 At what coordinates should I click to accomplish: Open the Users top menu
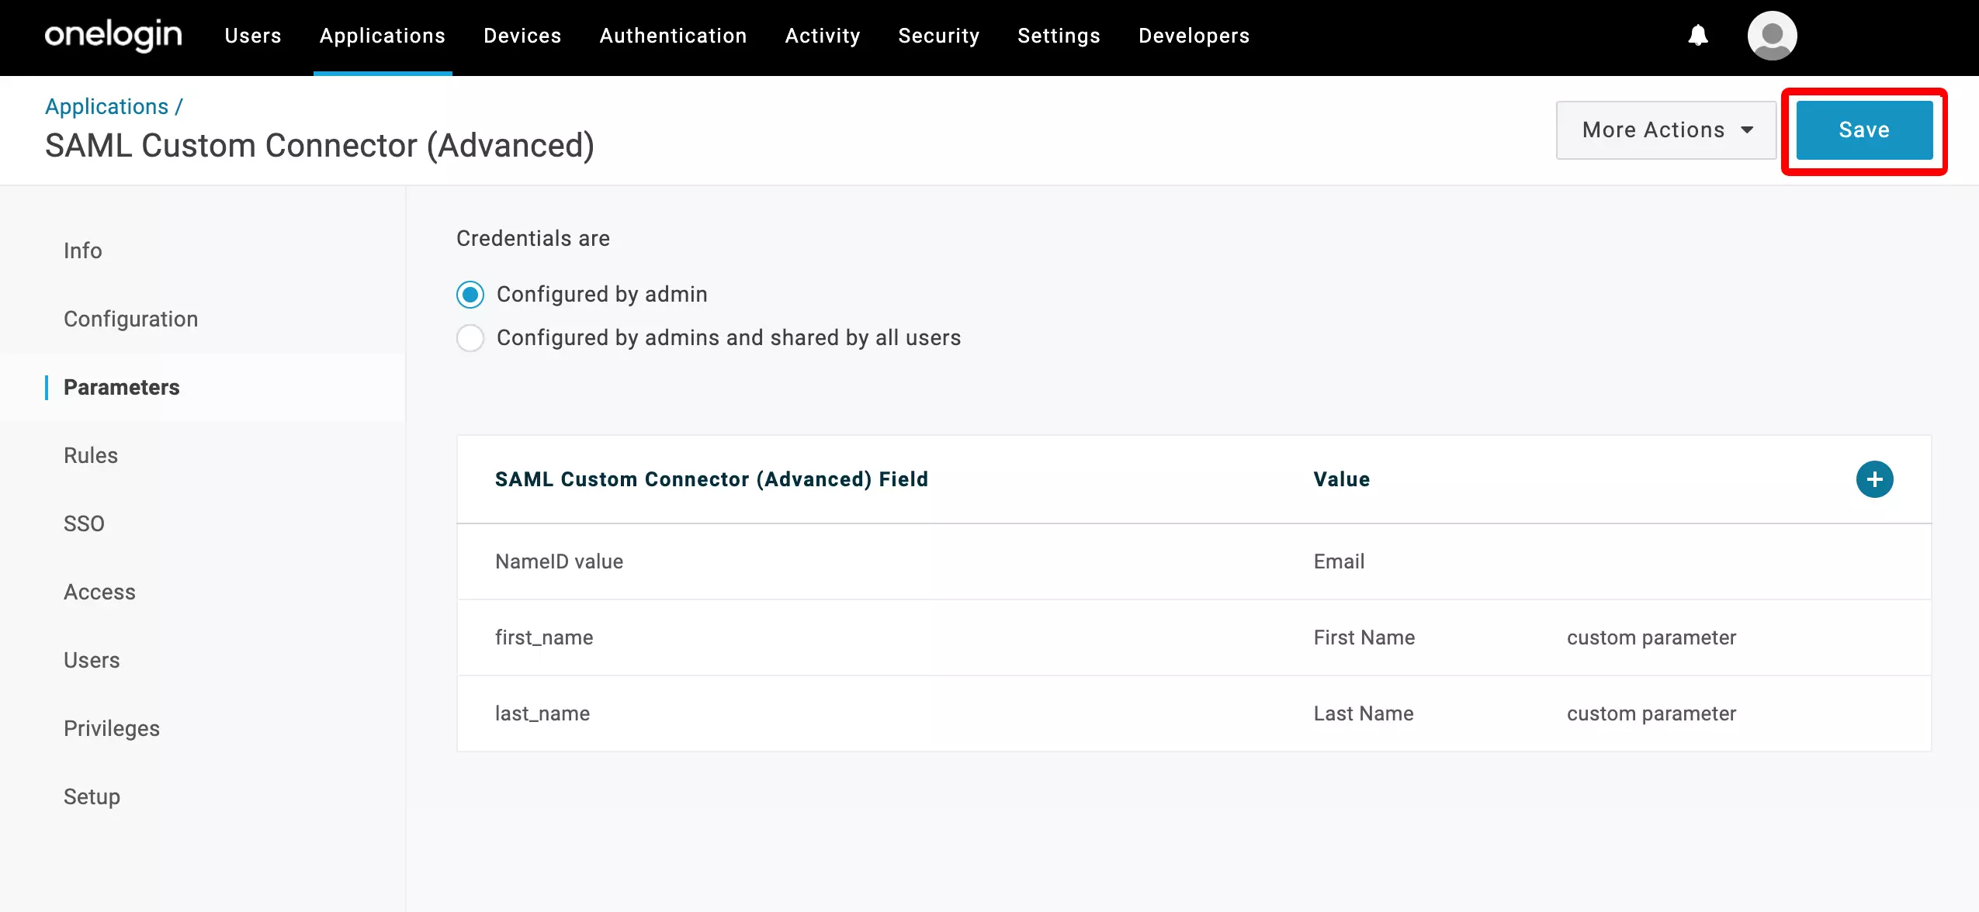click(253, 36)
